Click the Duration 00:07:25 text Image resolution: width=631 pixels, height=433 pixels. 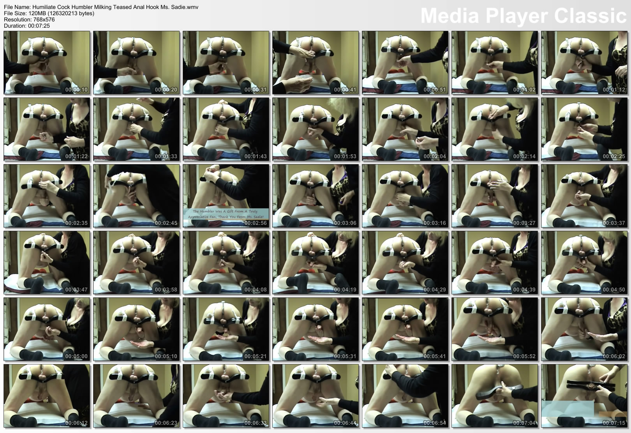click(27, 26)
